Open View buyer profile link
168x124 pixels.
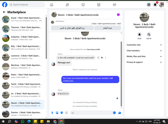93,49
